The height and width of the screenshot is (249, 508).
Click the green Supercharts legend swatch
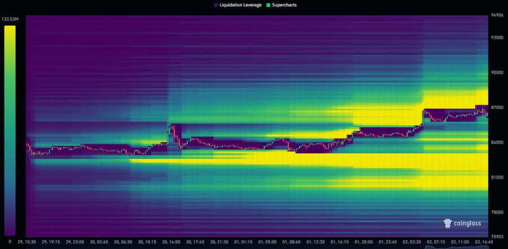point(268,5)
